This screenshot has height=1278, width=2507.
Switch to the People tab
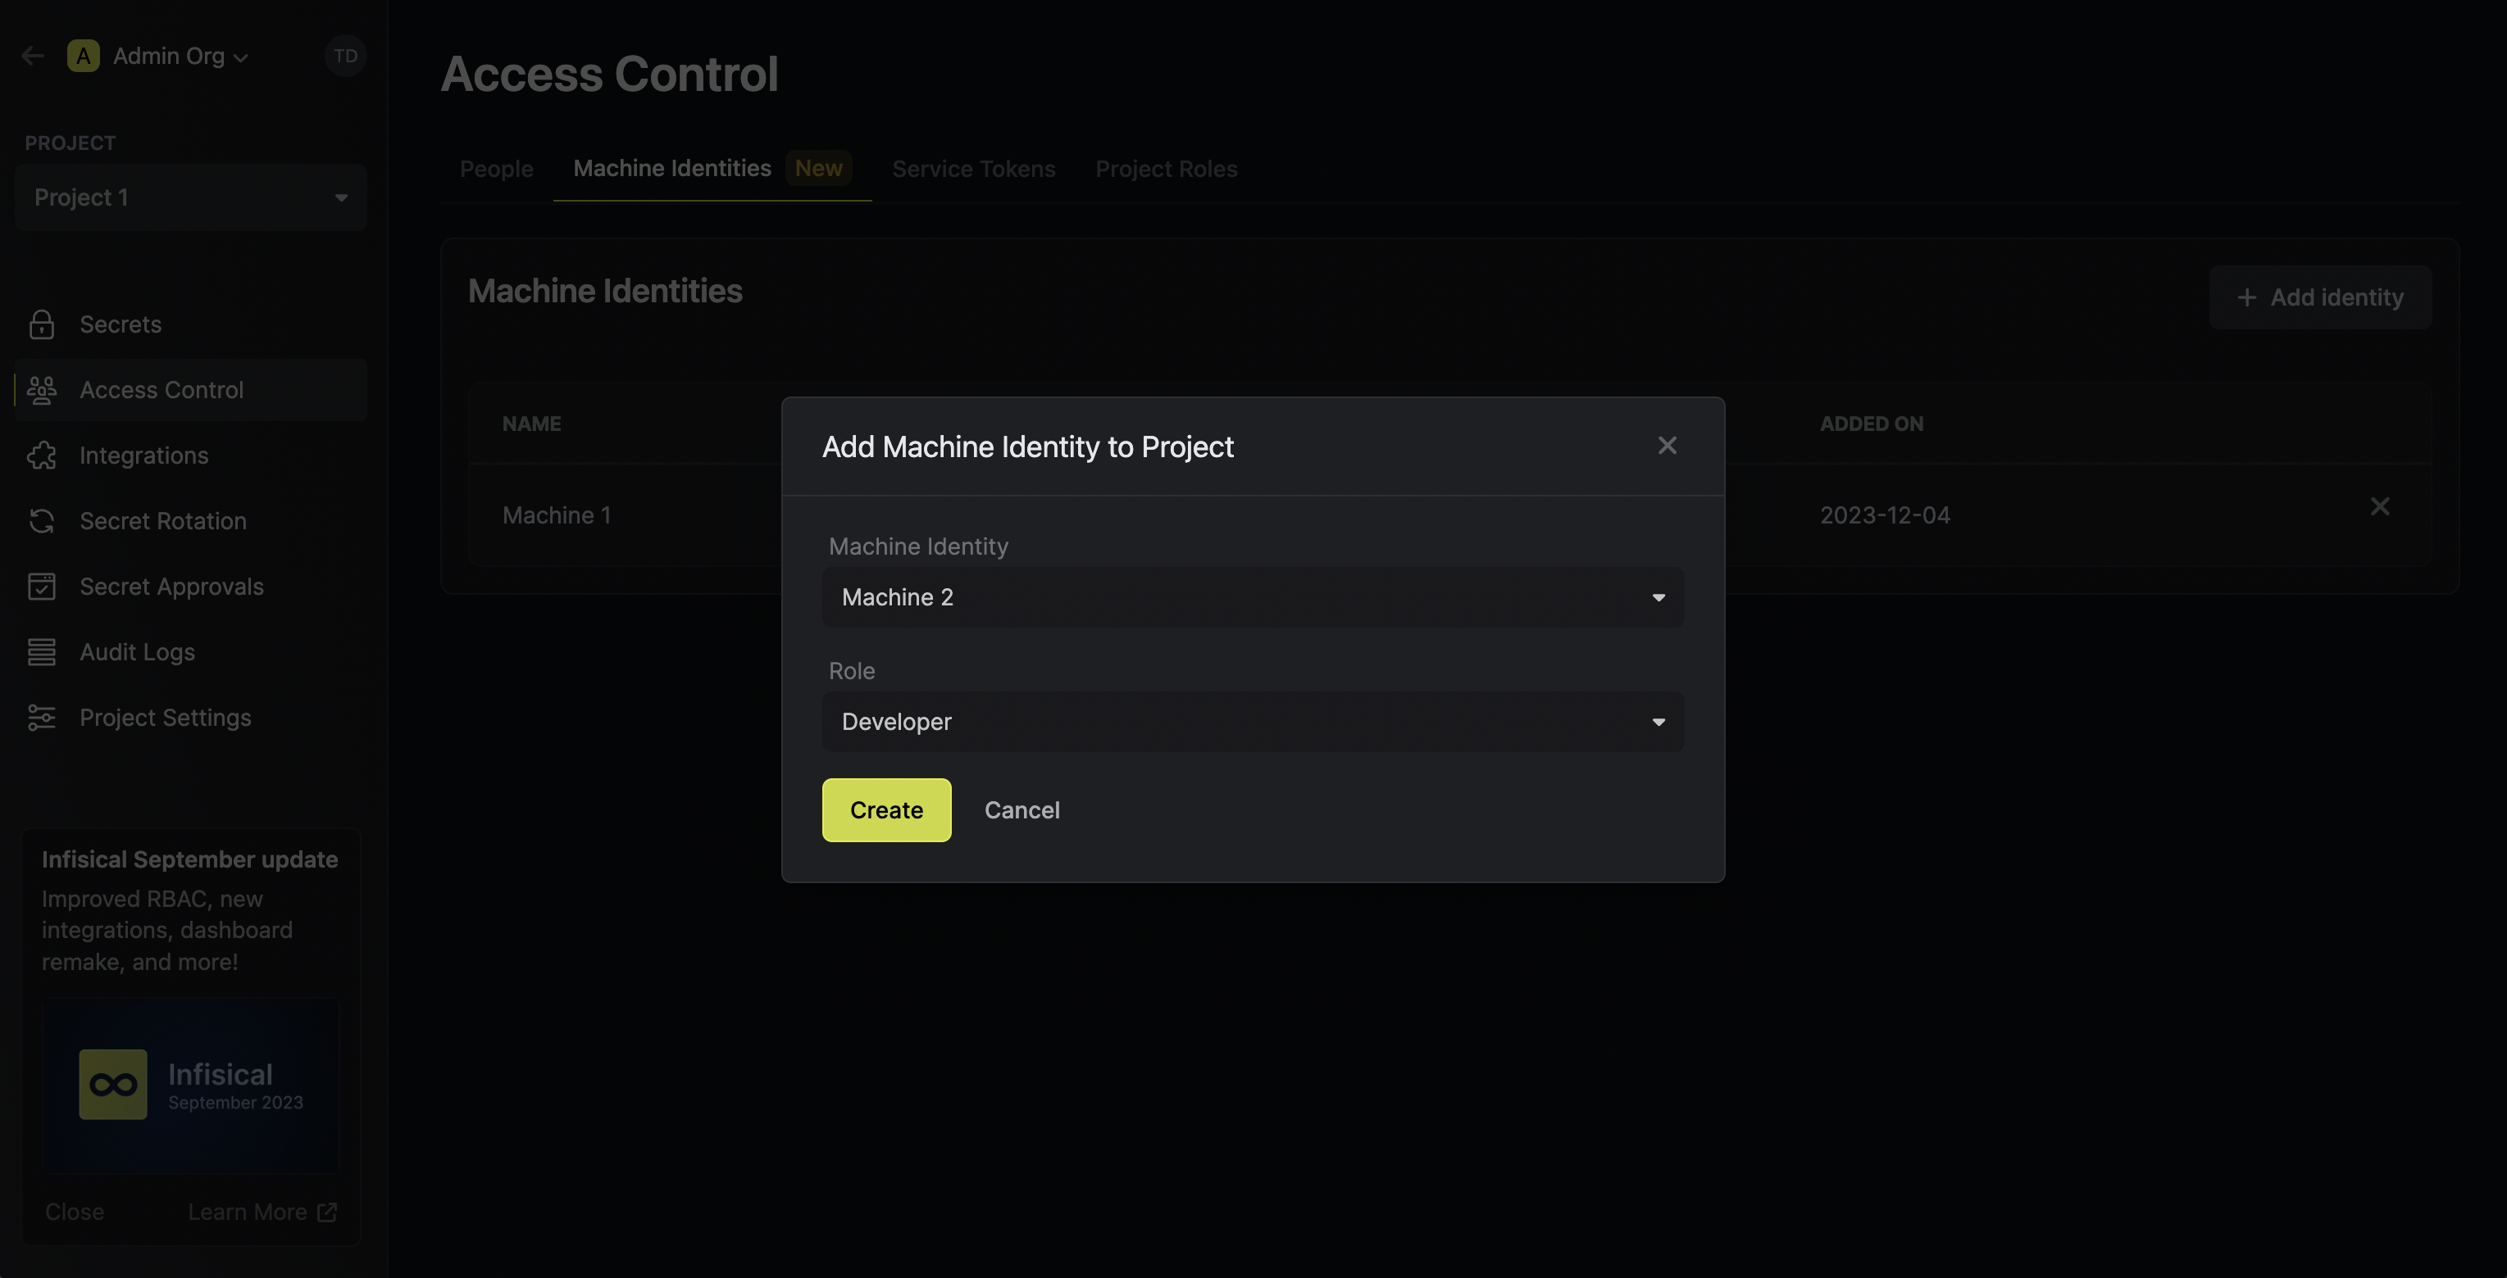tap(496, 170)
